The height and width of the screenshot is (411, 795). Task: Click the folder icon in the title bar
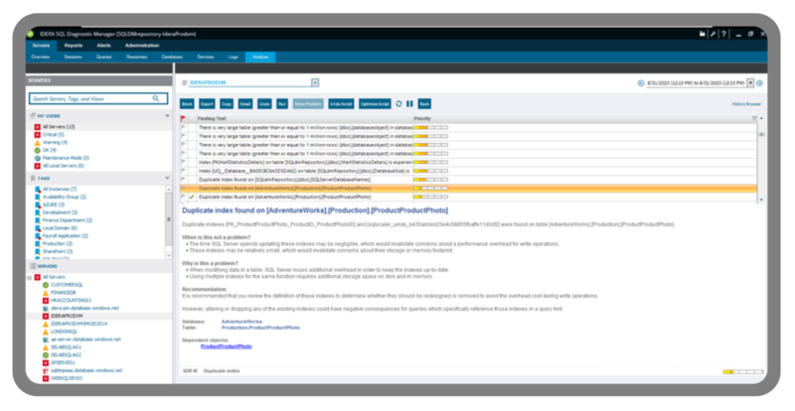703,34
